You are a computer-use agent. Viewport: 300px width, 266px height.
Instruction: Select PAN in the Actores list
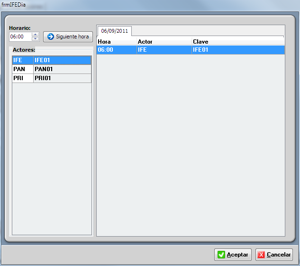(23, 69)
